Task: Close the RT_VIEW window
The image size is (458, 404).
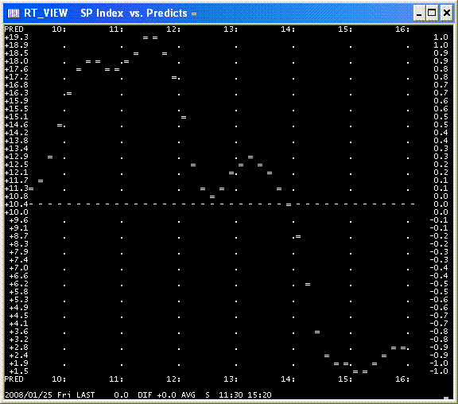Action: [447, 13]
